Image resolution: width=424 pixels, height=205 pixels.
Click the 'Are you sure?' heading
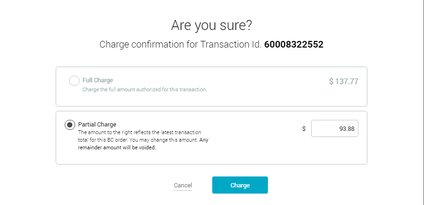point(212,25)
